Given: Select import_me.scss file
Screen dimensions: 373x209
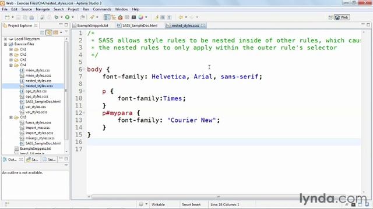Looking at the screenshot, I should tap(37, 128).
